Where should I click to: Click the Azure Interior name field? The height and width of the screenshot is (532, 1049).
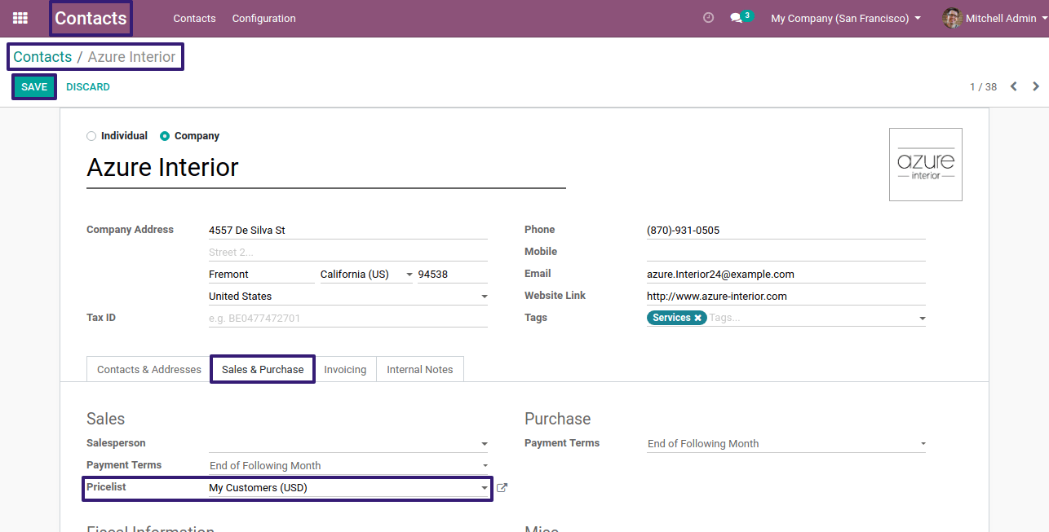click(326, 168)
